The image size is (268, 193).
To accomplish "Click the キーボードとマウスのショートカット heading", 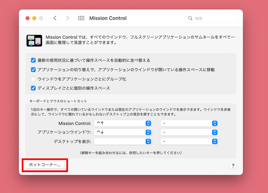I will [x=58, y=101].
